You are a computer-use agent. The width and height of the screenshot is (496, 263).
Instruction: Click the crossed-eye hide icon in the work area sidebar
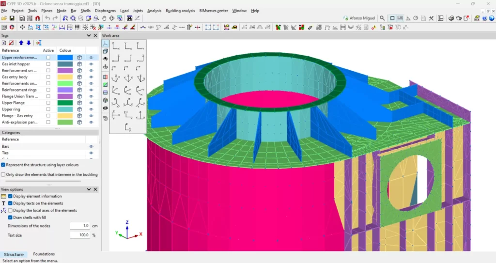(x=105, y=108)
